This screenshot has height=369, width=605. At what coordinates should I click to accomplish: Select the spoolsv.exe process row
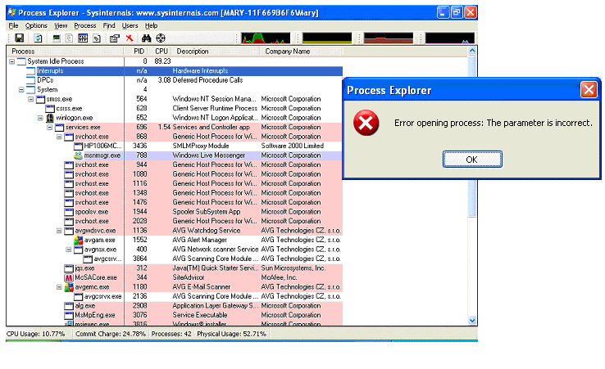(x=175, y=212)
